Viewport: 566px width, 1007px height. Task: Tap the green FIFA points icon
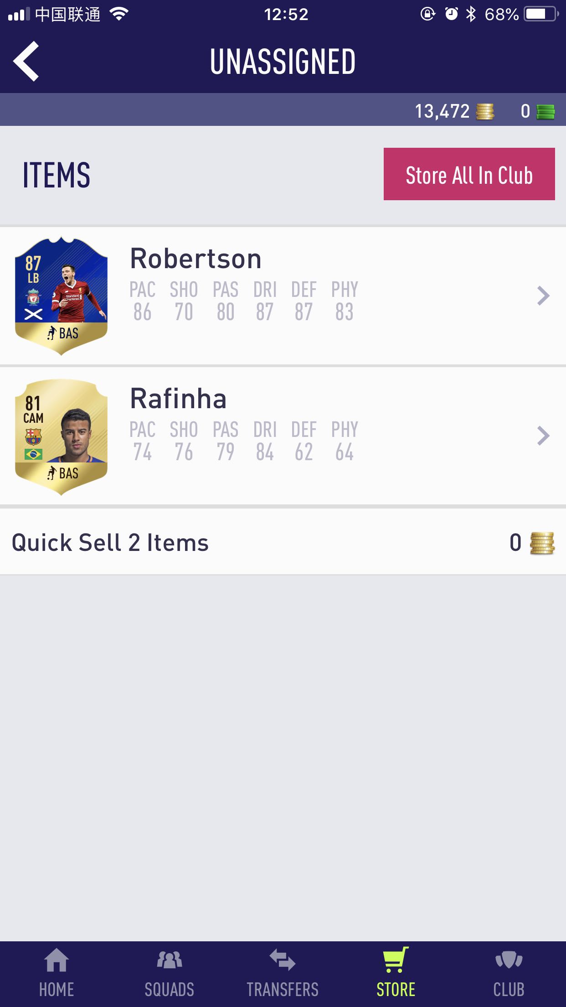pyautogui.click(x=545, y=112)
